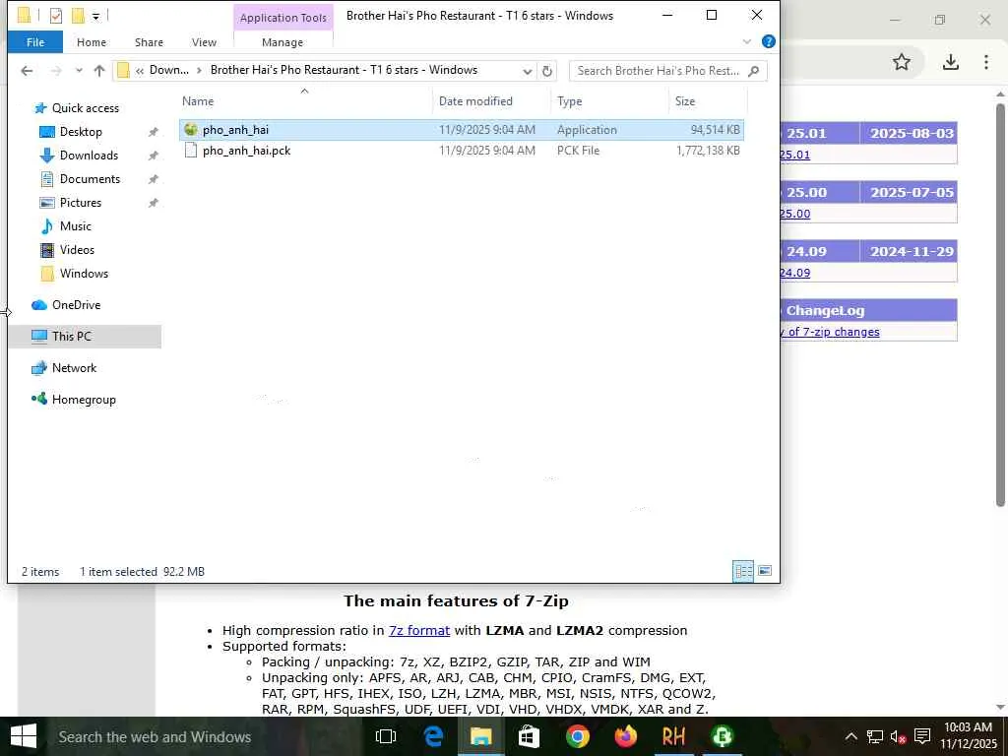
Task: Open the Chrome three-dot menu
Action: point(986,62)
